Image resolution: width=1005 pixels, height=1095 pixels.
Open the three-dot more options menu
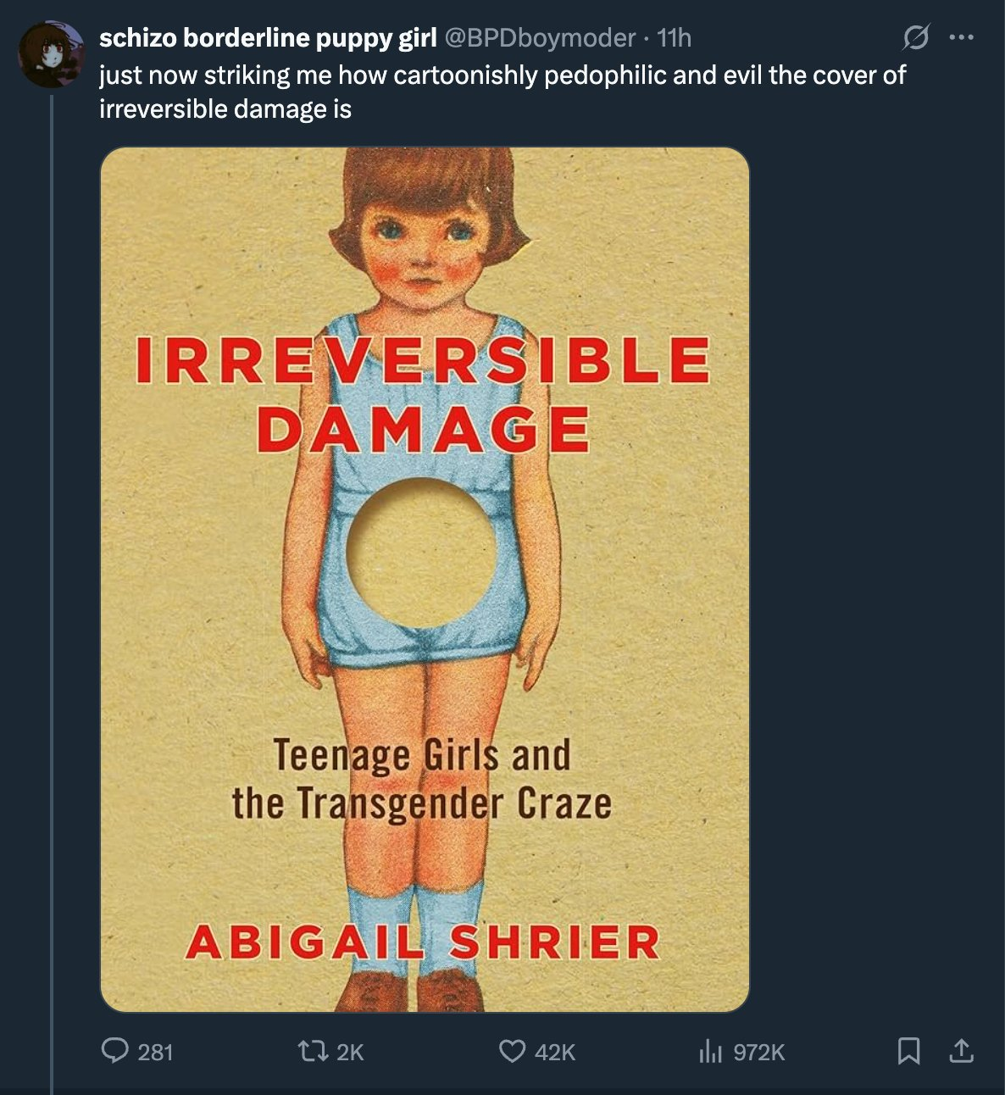(x=962, y=38)
